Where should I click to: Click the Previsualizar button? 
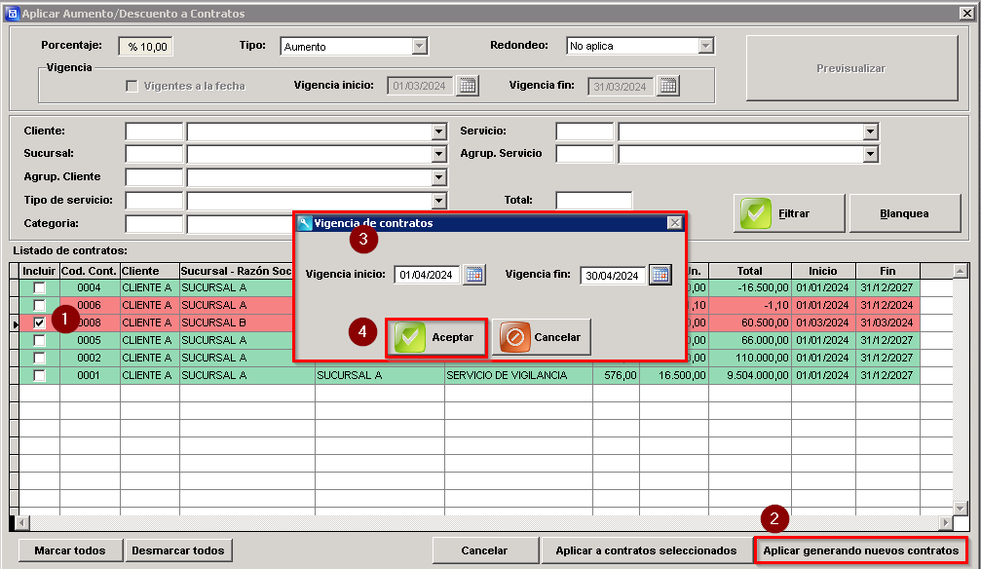(x=851, y=68)
